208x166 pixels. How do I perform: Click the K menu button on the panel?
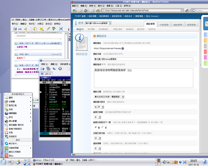coord(3,162)
